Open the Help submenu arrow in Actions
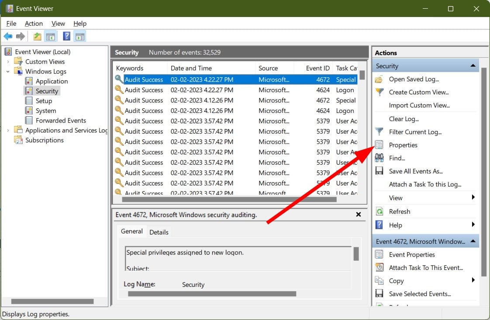The height and width of the screenshot is (320, 490). 473,224
